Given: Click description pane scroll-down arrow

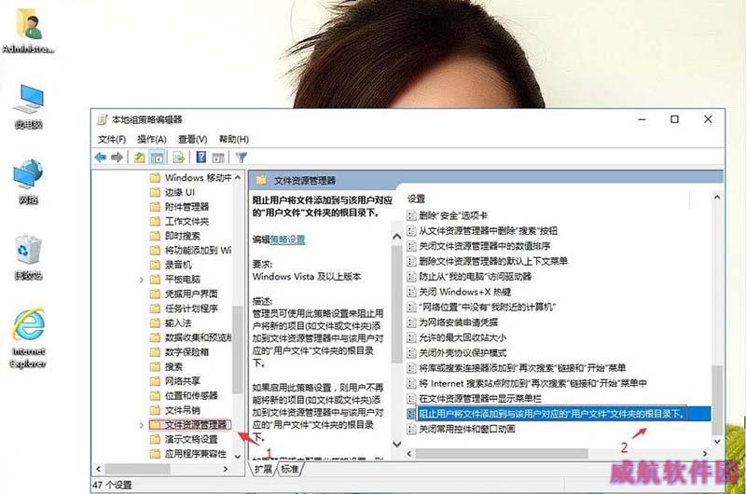Looking at the screenshot, I should click(x=397, y=444).
